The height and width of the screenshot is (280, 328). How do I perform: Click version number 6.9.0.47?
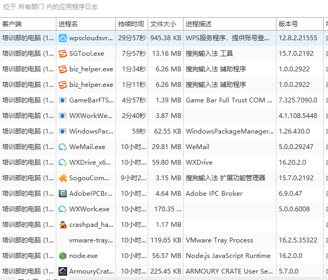[290, 194]
